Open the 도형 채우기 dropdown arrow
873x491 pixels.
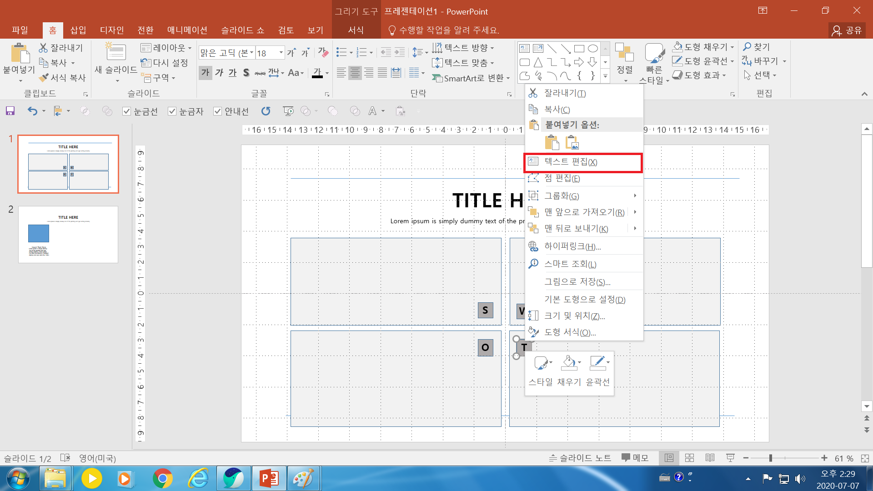click(x=732, y=47)
